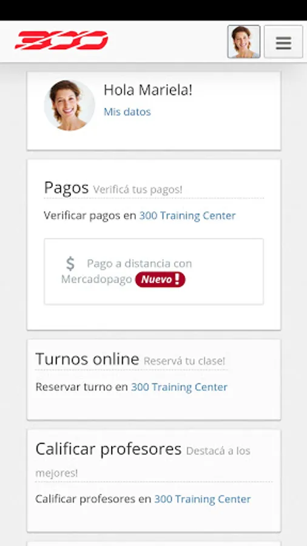Tap the red Nuevo badge

[x=160, y=280]
